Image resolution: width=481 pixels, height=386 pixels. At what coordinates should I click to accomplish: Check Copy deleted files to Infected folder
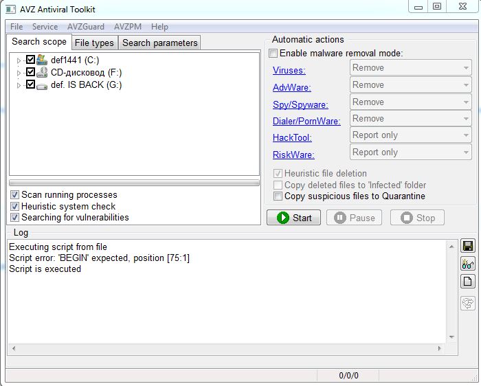[x=278, y=185]
